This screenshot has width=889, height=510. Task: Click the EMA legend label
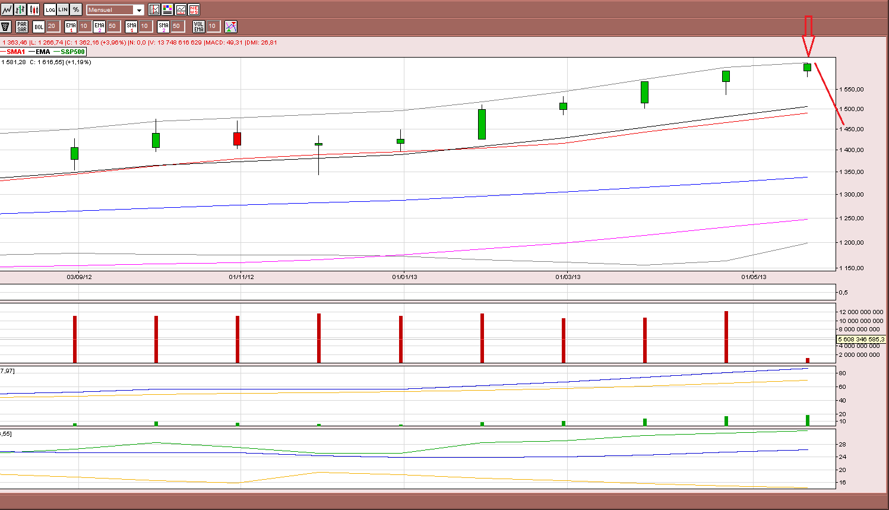point(43,52)
